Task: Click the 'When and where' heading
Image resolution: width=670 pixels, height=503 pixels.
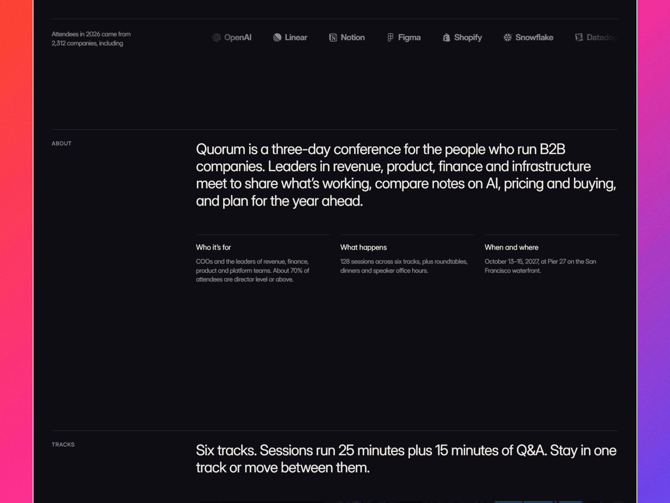Action: (x=511, y=247)
